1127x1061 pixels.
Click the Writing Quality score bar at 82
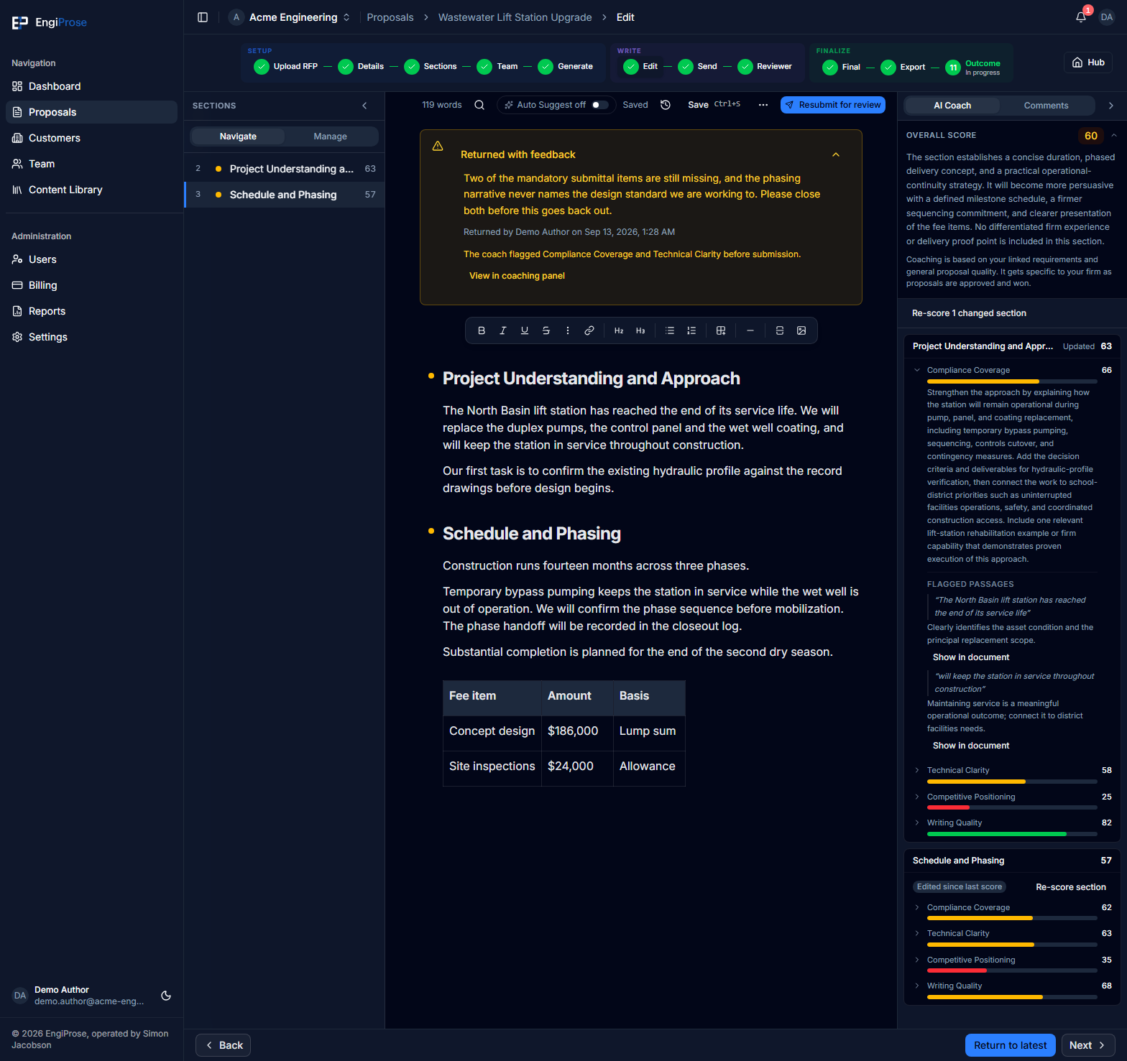(x=1012, y=834)
